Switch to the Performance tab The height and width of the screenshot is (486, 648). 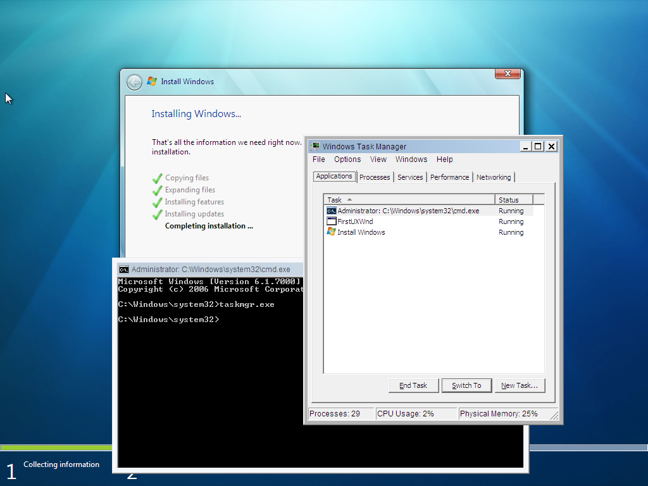449,177
